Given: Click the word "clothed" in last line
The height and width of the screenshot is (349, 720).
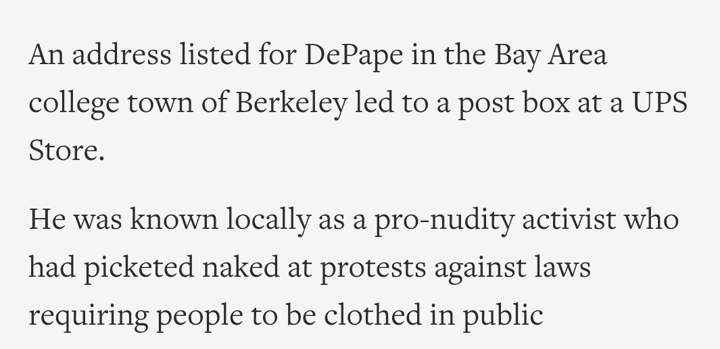Looking at the screenshot, I should [x=373, y=314].
